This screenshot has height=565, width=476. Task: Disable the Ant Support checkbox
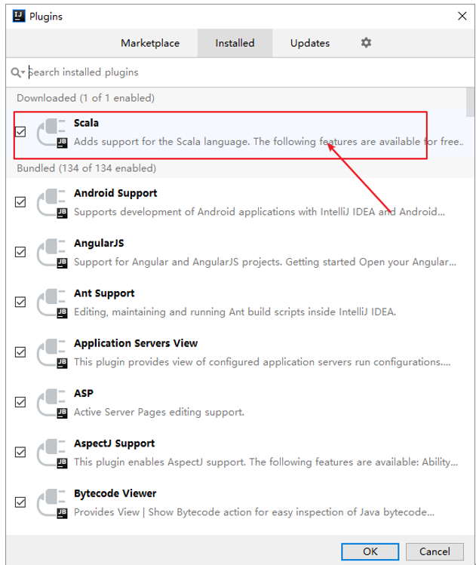[20, 302]
